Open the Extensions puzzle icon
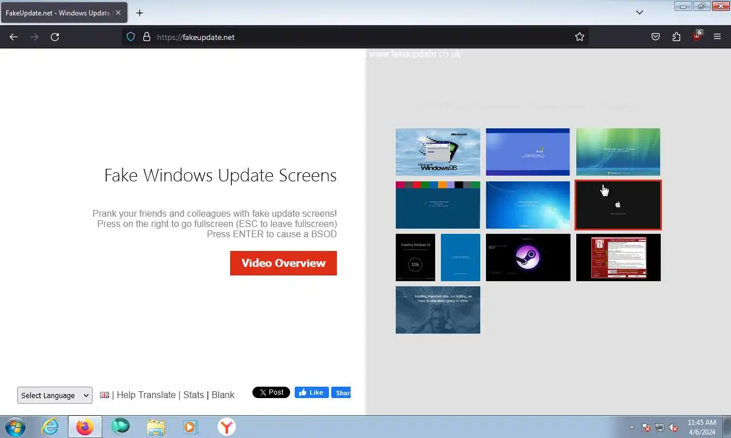This screenshot has width=731, height=438. coord(676,37)
